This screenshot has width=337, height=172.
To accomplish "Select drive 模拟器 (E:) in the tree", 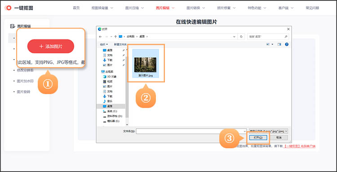I will [111, 121].
